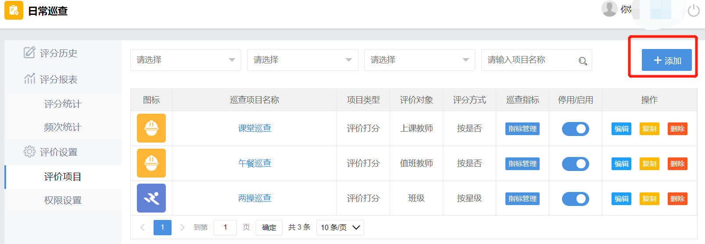Click the search magnifier icon
Screen dimensions: 705x244
583,61
